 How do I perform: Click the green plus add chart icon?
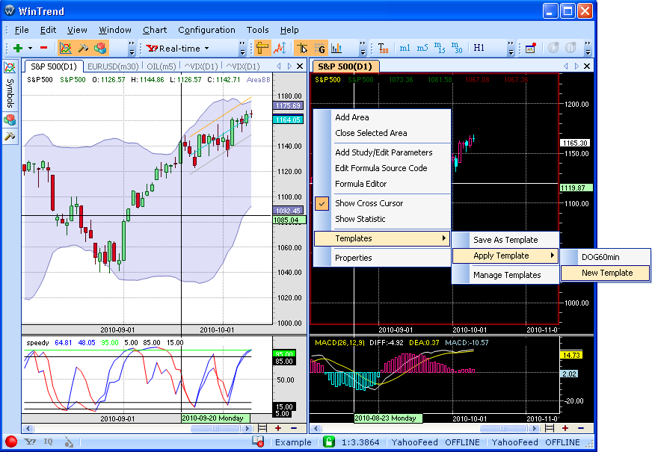(18, 49)
